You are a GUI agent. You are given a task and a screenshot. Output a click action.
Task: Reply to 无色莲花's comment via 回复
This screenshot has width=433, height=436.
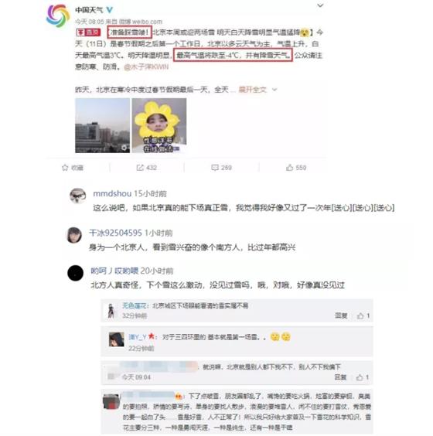(341, 315)
